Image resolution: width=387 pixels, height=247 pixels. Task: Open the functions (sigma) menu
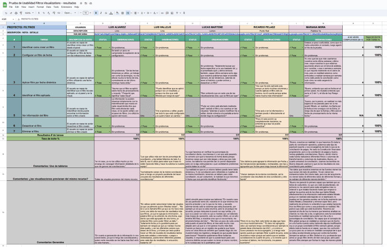pos(184,13)
